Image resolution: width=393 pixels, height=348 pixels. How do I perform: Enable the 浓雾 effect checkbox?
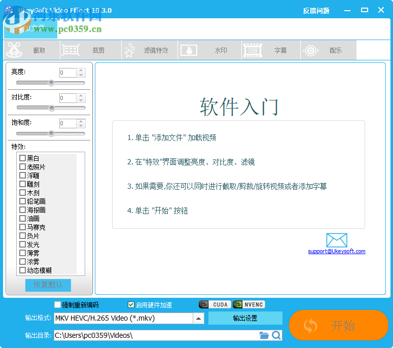click(22, 261)
